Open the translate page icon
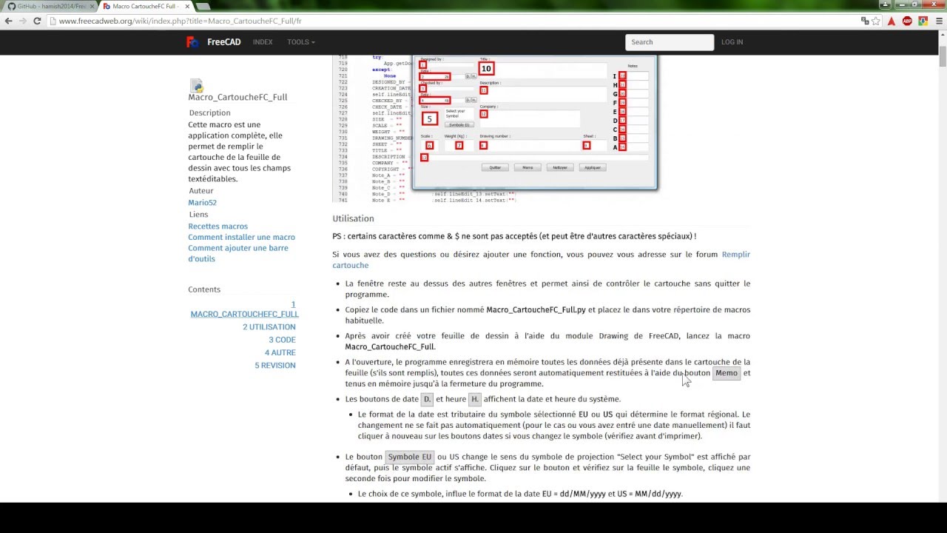This screenshot has width=947, height=533. coord(865,21)
